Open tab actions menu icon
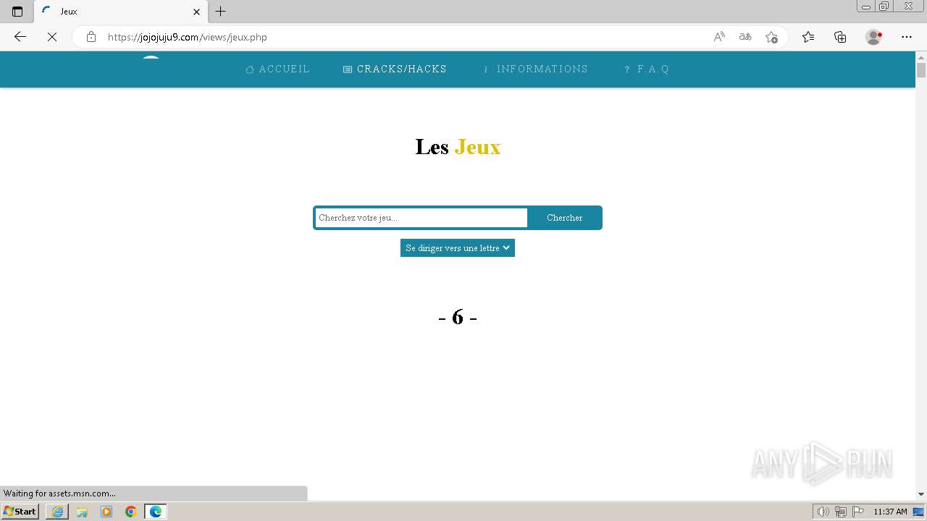Image resolution: width=927 pixels, height=521 pixels. point(17,12)
